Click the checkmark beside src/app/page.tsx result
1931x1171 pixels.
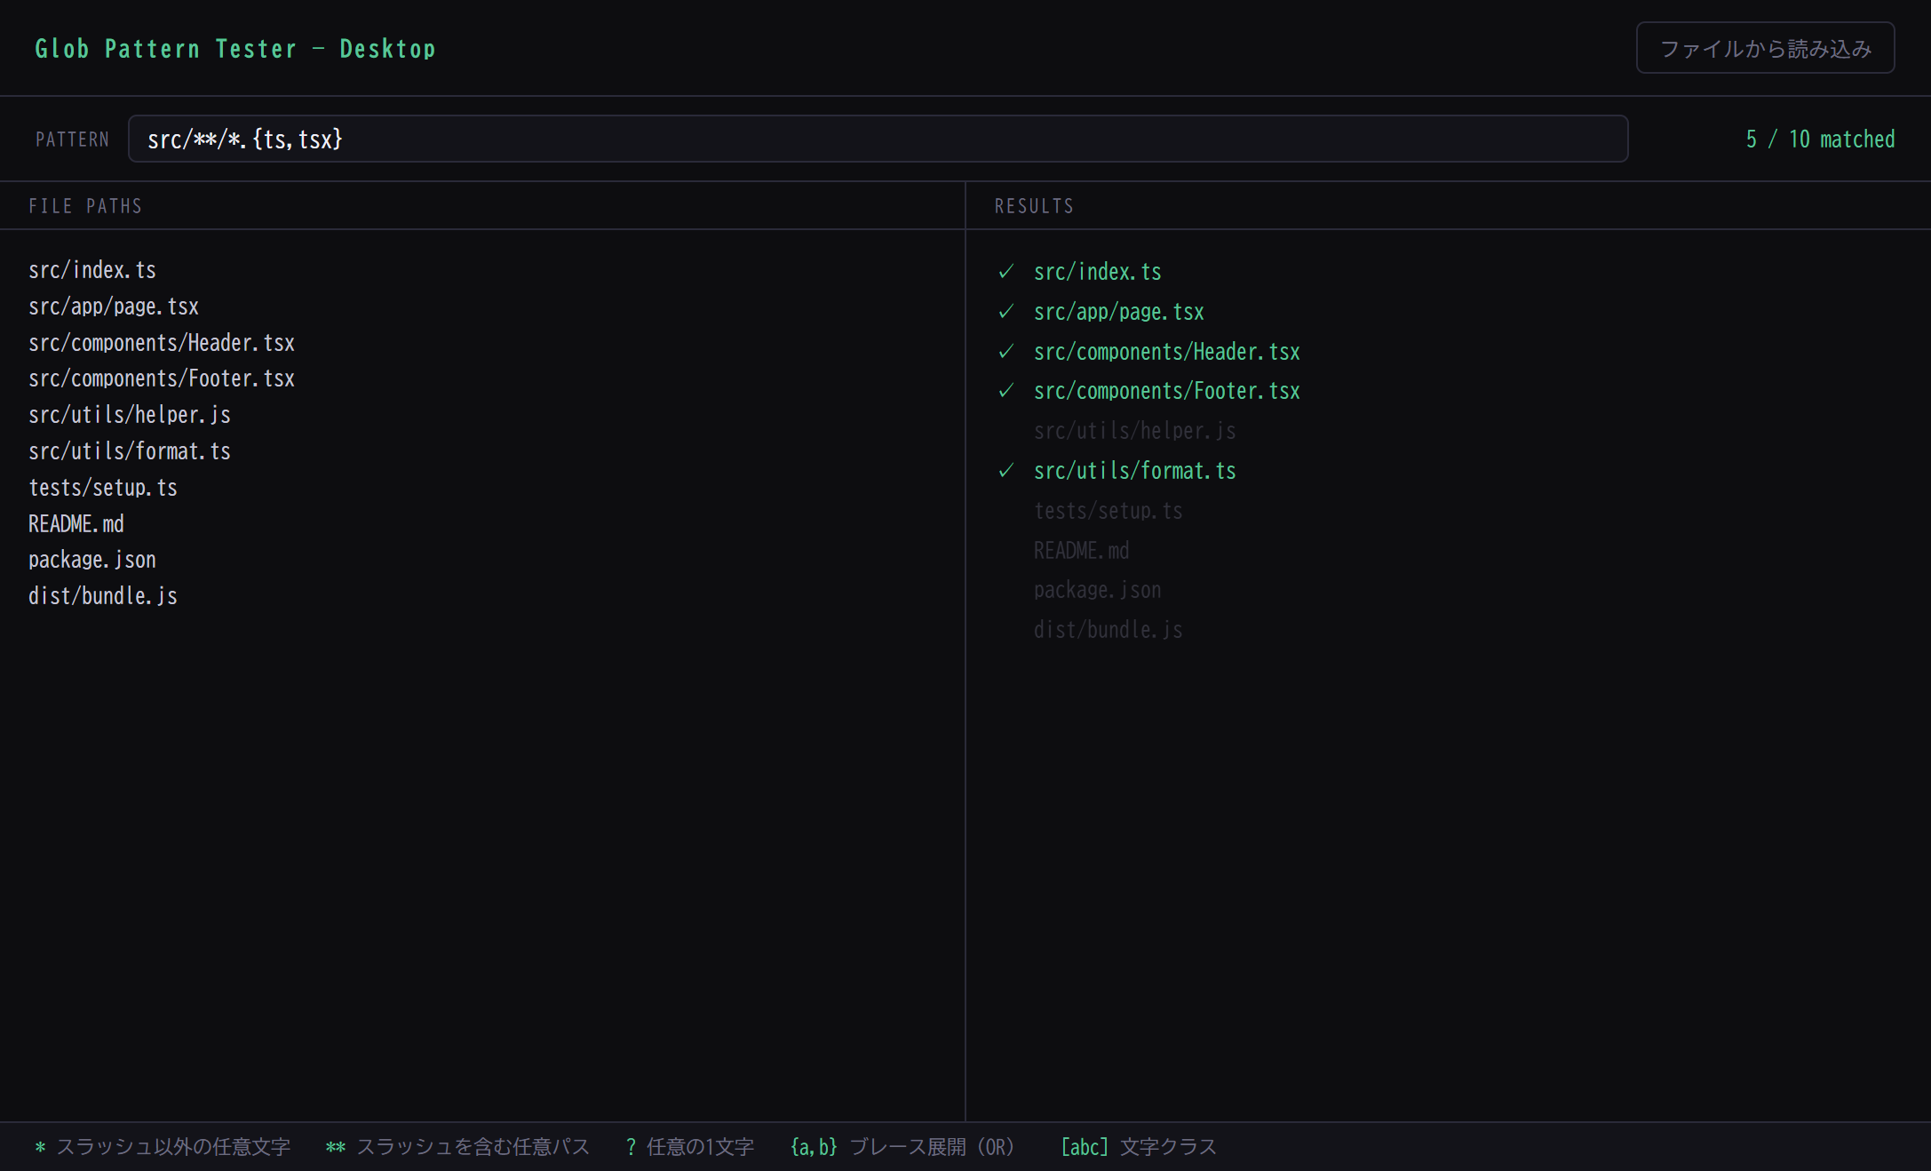[x=1006, y=312]
